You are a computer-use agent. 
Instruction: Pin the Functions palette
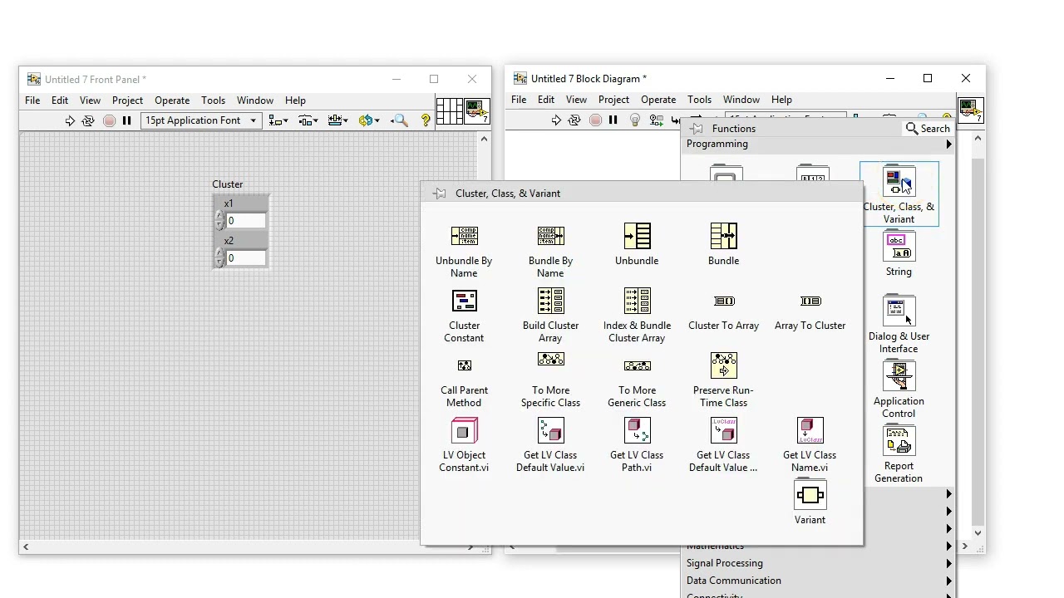pyautogui.click(x=696, y=129)
